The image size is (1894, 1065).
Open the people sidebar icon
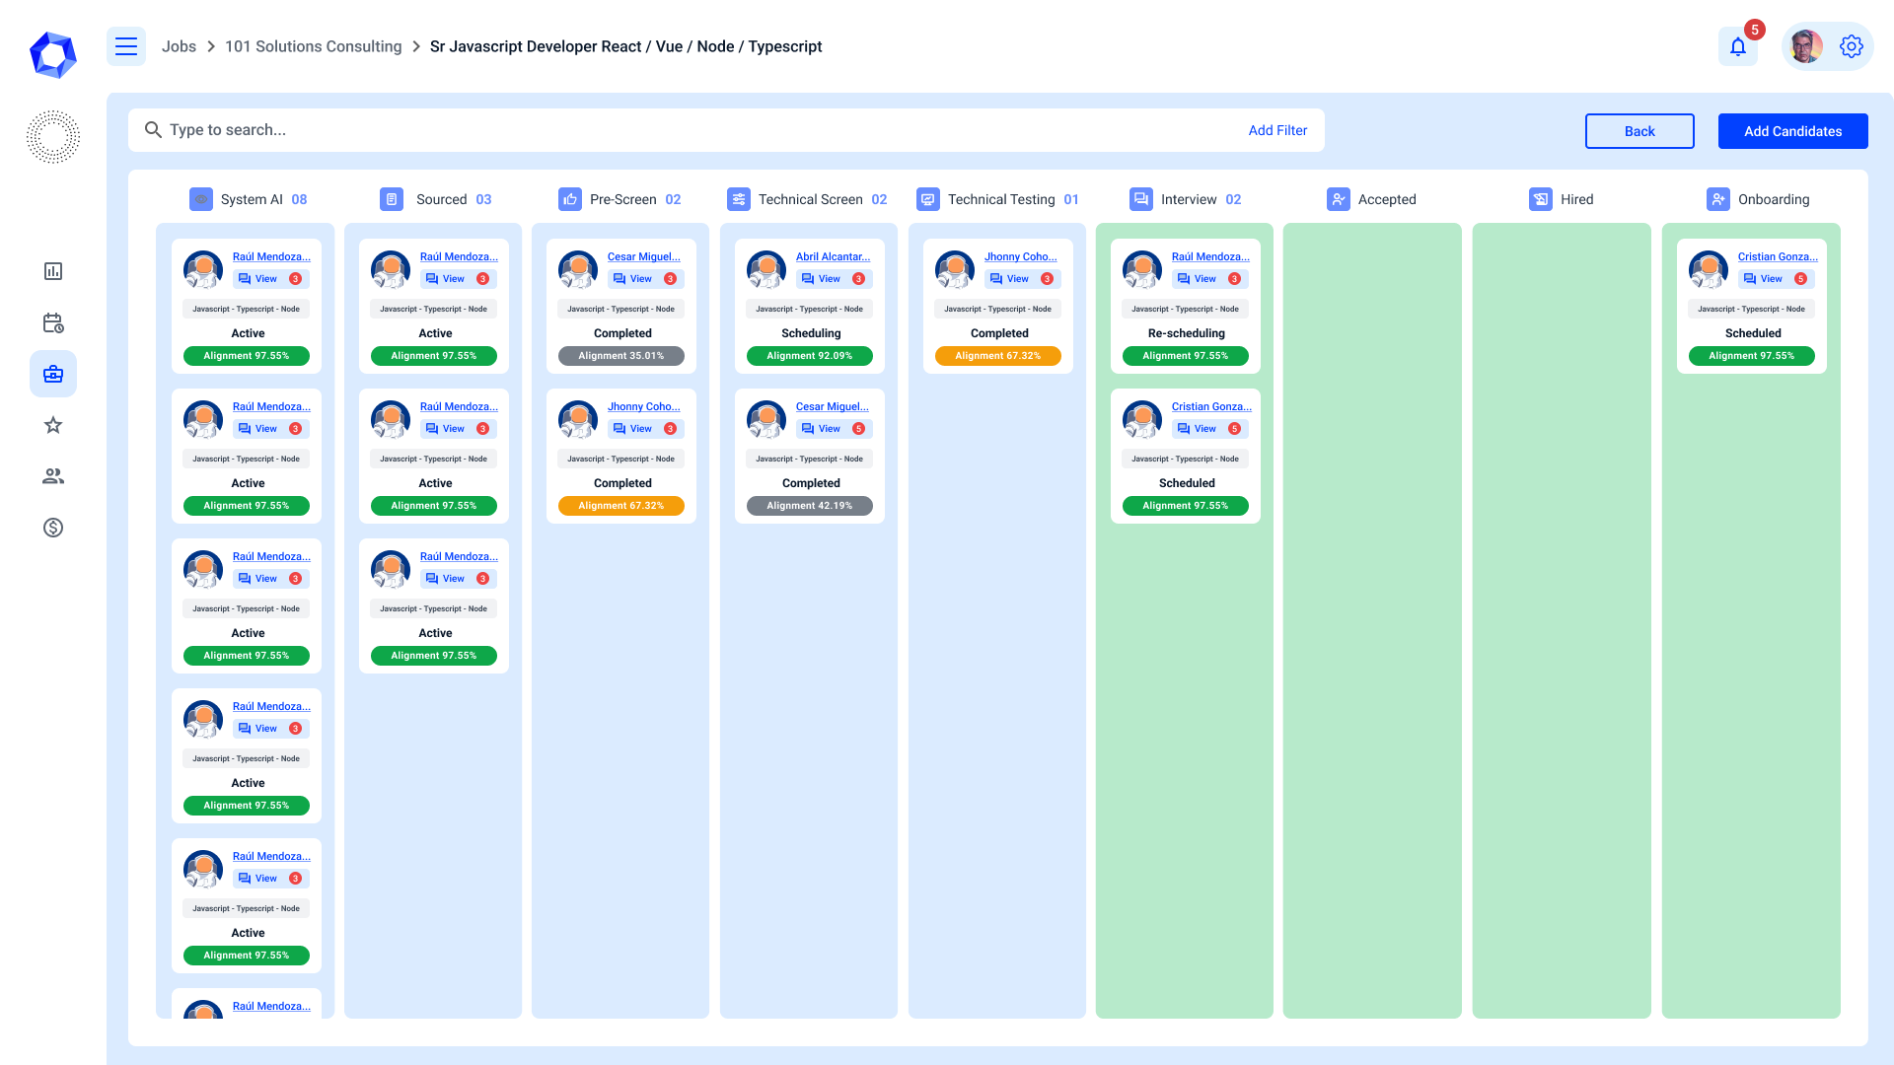(53, 476)
